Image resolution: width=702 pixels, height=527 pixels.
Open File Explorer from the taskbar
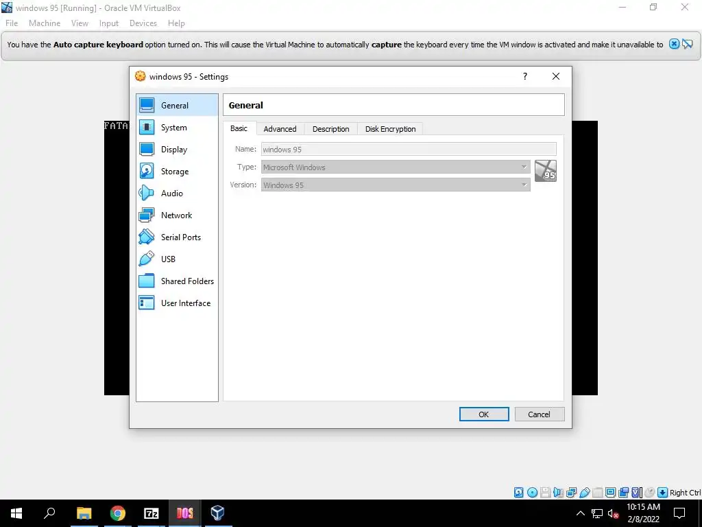[84, 513]
